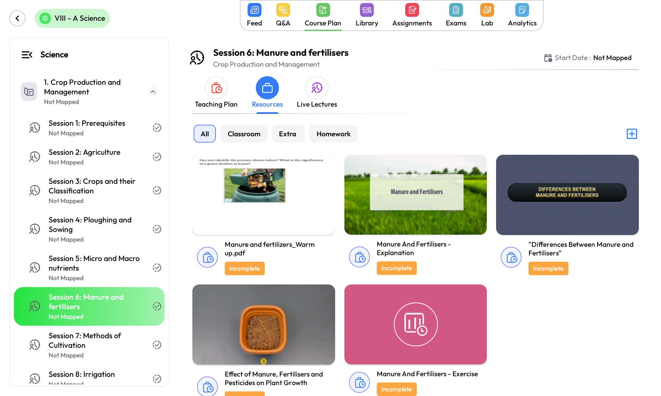The height and width of the screenshot is (396, 661).
Task: Open the Differences Between Manure and Fertilisers thumbnail
Action: (x=567, y=195)
